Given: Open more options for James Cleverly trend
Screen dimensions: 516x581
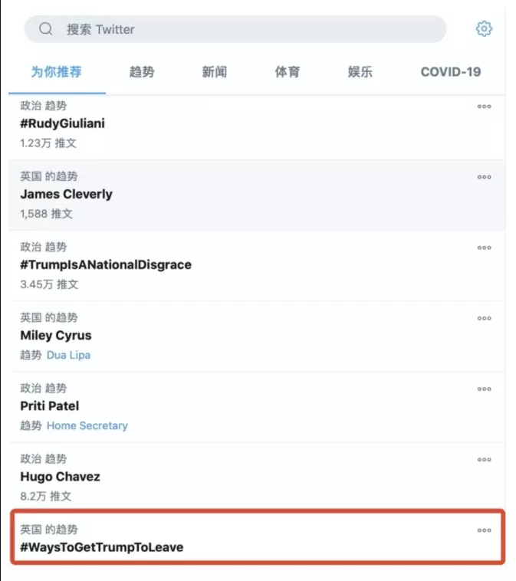Looking at the screenshot, I should [484, 177].
